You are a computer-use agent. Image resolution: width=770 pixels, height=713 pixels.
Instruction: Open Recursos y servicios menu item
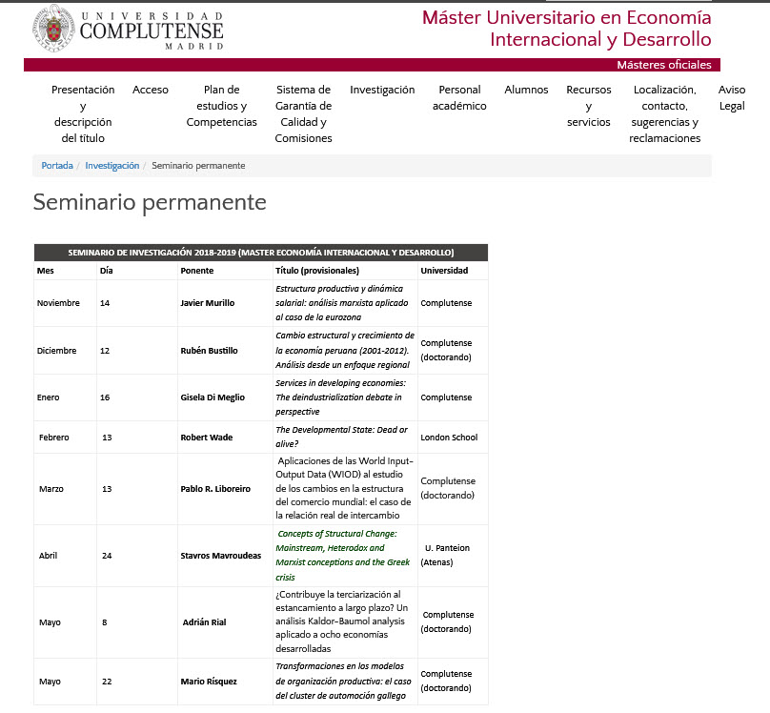[588, 106]
